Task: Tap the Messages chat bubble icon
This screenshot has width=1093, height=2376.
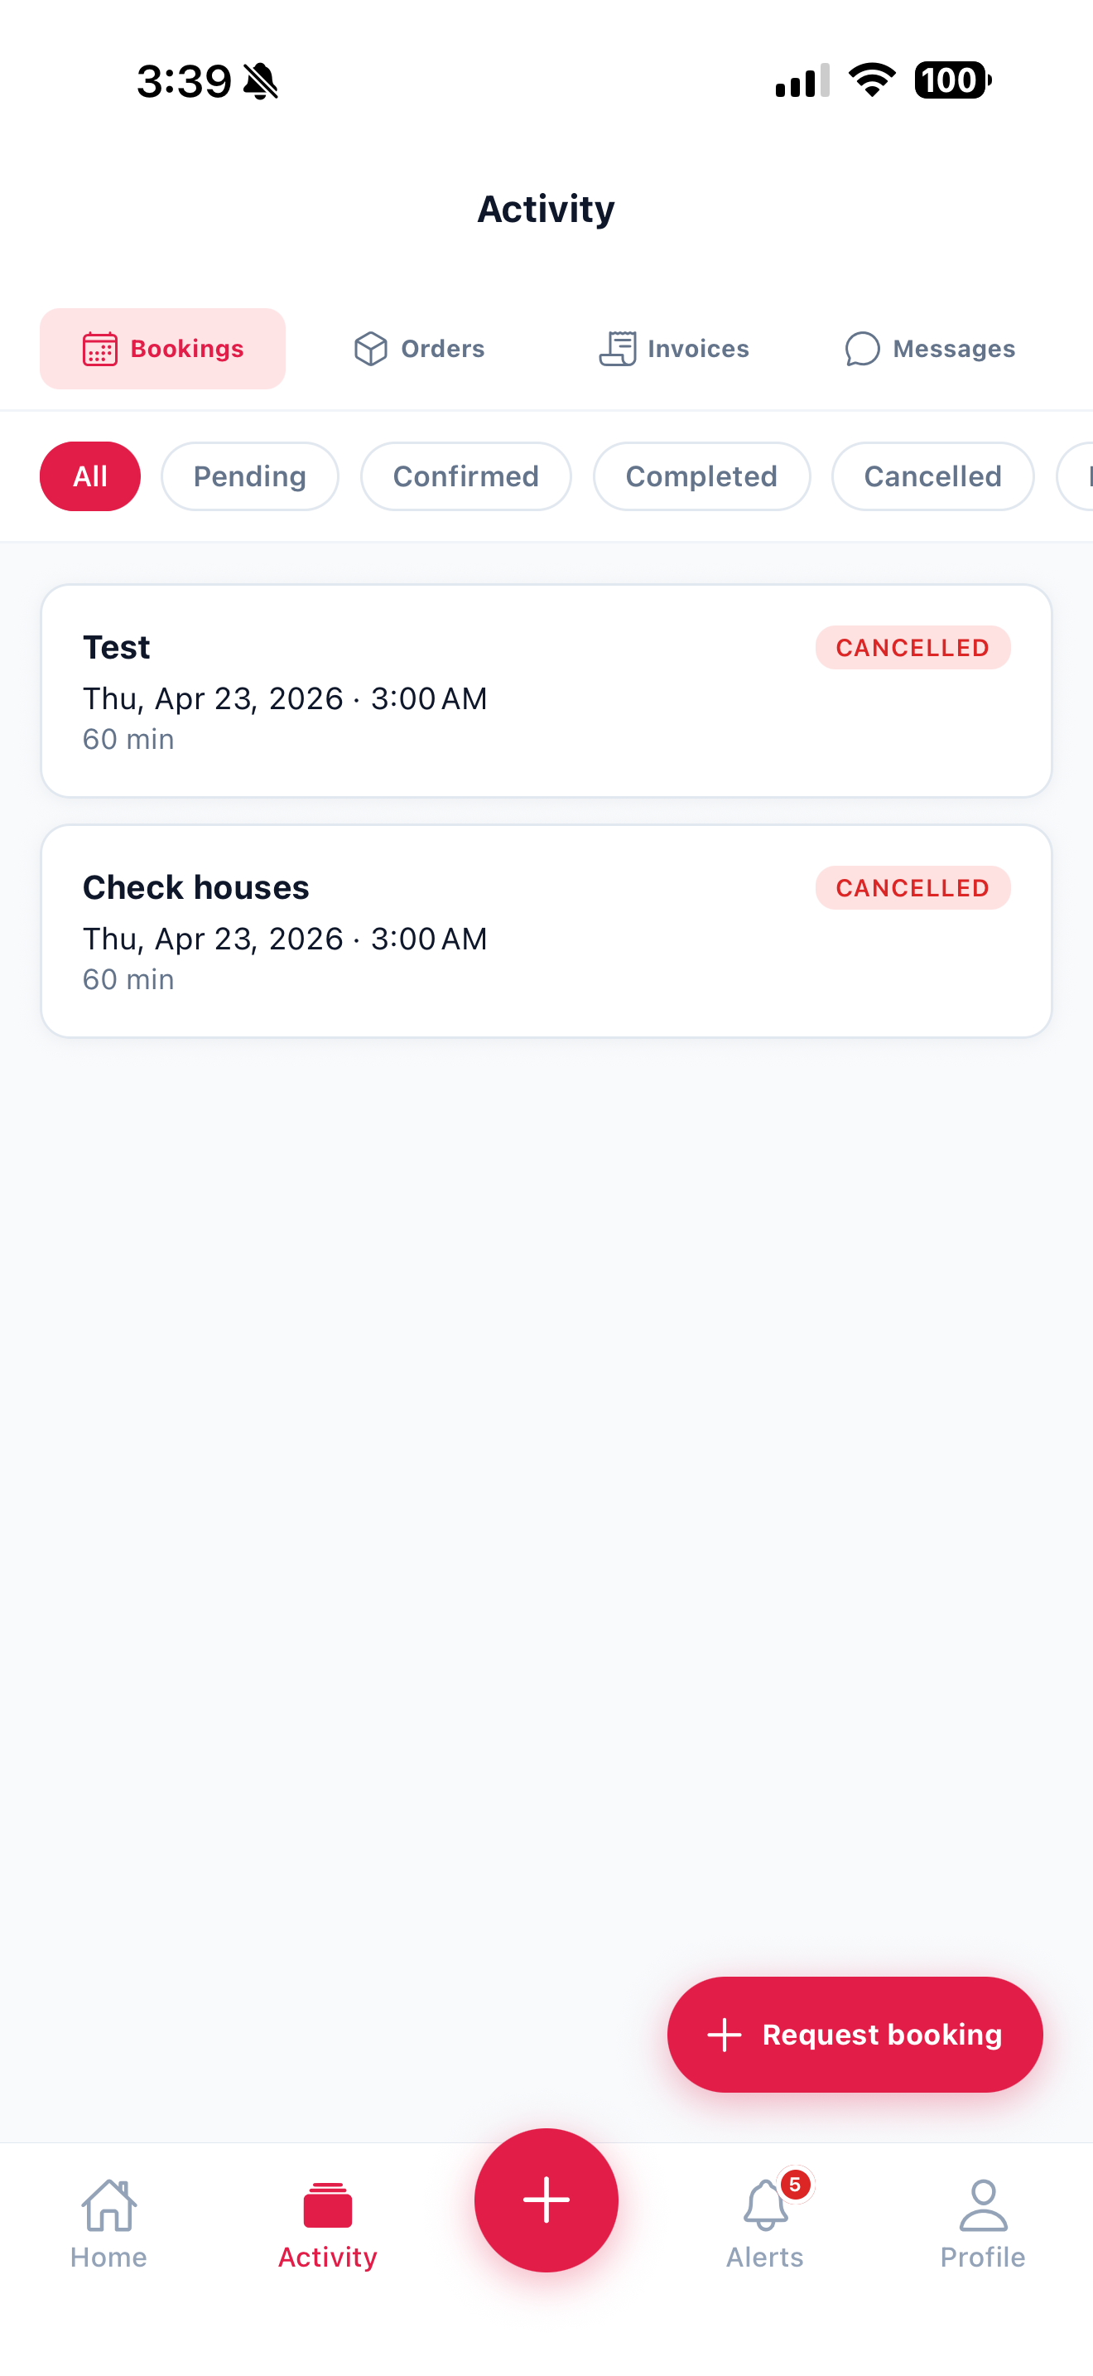Action: [x=863, y=349]
